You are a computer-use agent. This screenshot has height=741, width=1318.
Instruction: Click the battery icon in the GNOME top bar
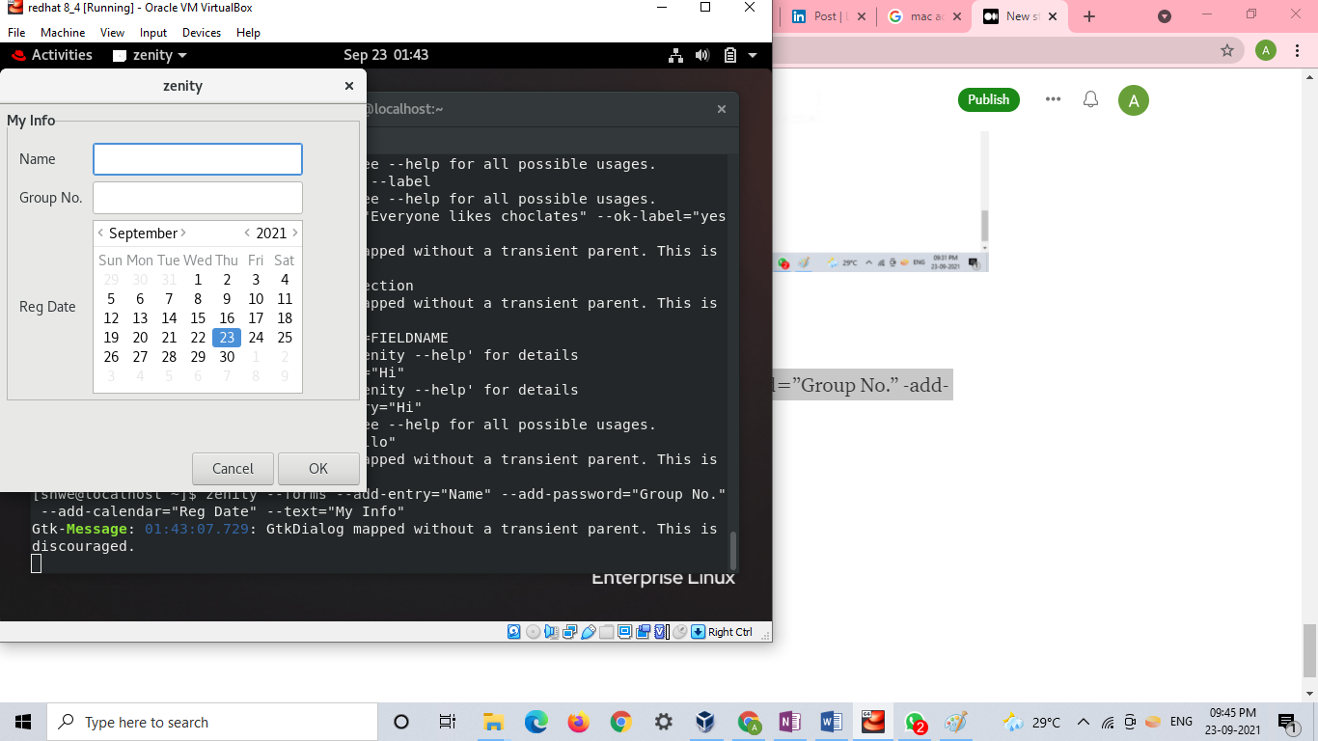[728, 55]
